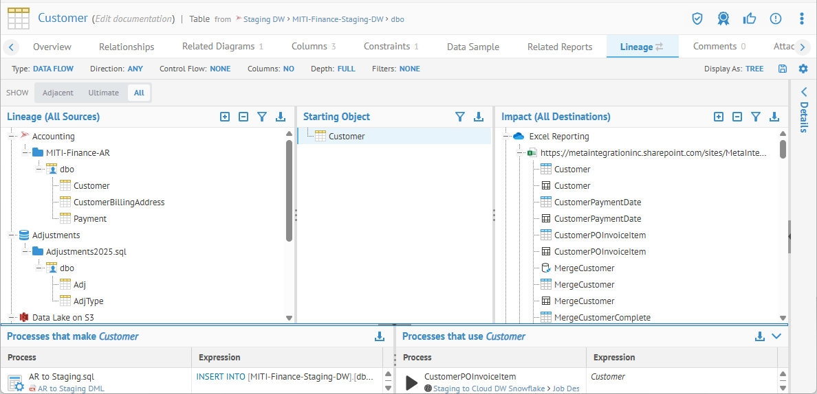Select the Ultimate show option

point(103,93)
